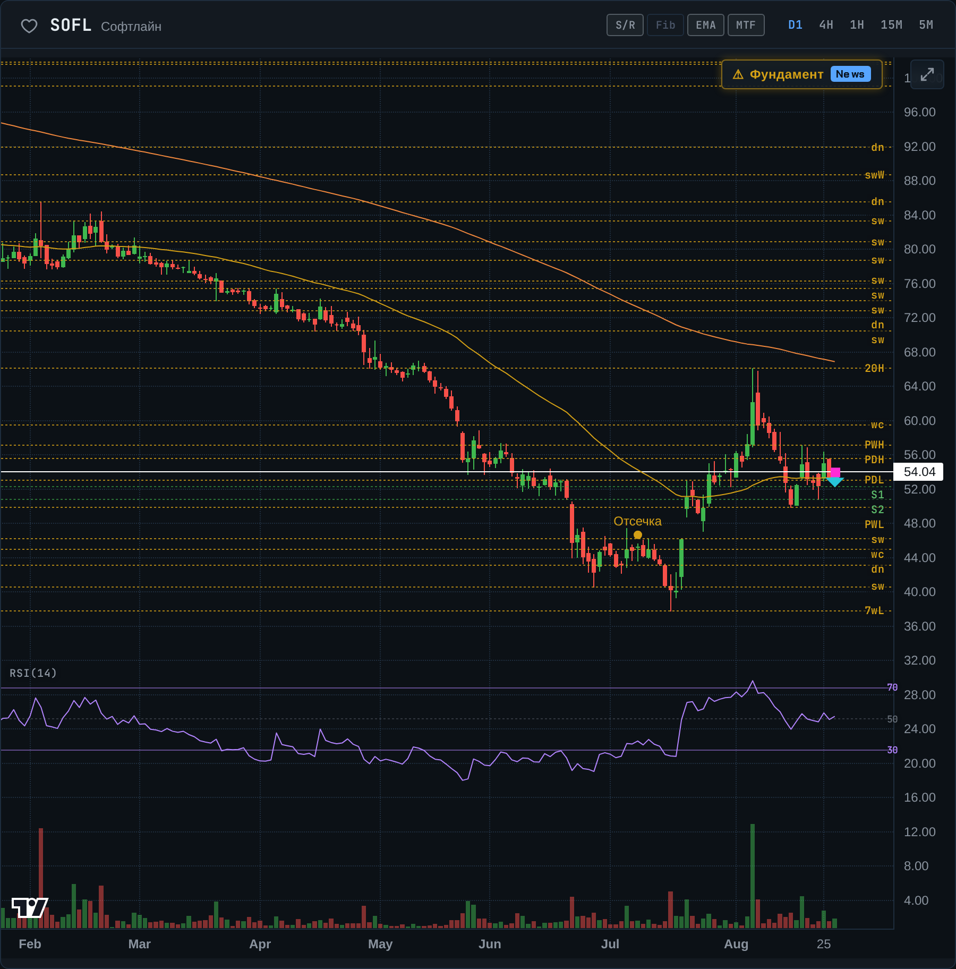Click the RSI(14) indicator label

tap(33, 673)
